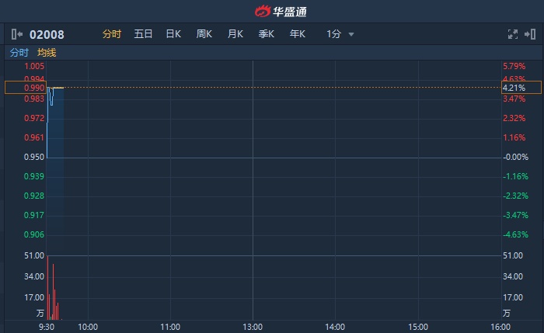Switch to 周K weekly chart
544x333 pixels.
point(204,34)
